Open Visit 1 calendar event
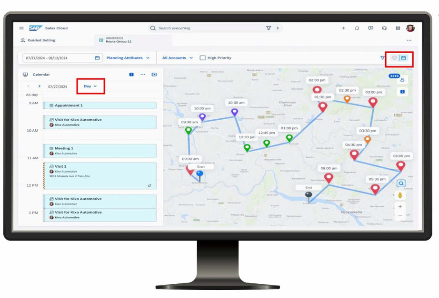Viewport: 439px width, 298px height. pyautogui.click(x=100, y=175)
